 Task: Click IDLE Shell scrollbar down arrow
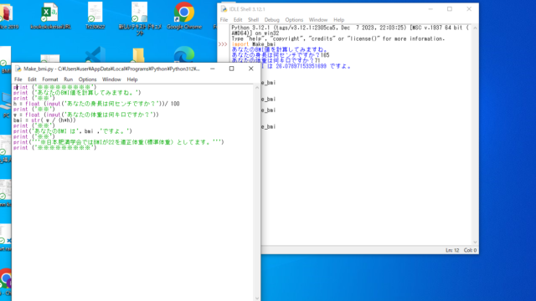475,242
